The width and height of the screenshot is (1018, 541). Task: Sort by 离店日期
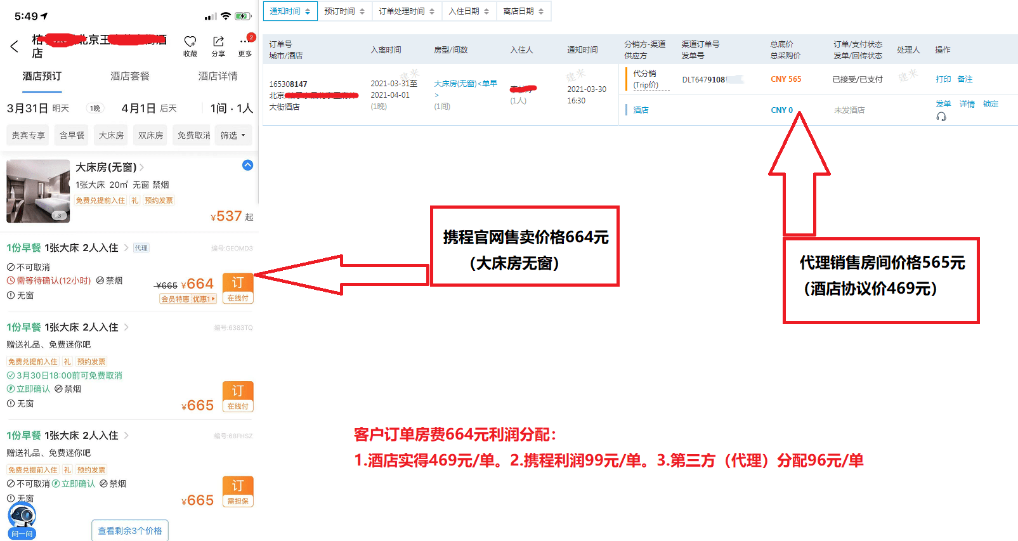click(x=523, y=11)
